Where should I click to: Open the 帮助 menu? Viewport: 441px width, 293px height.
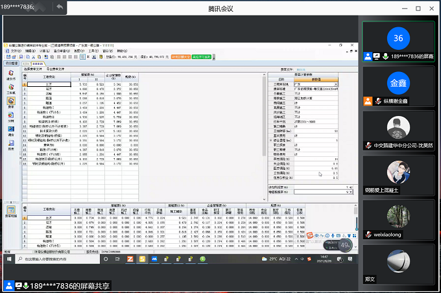click(122, 51)
